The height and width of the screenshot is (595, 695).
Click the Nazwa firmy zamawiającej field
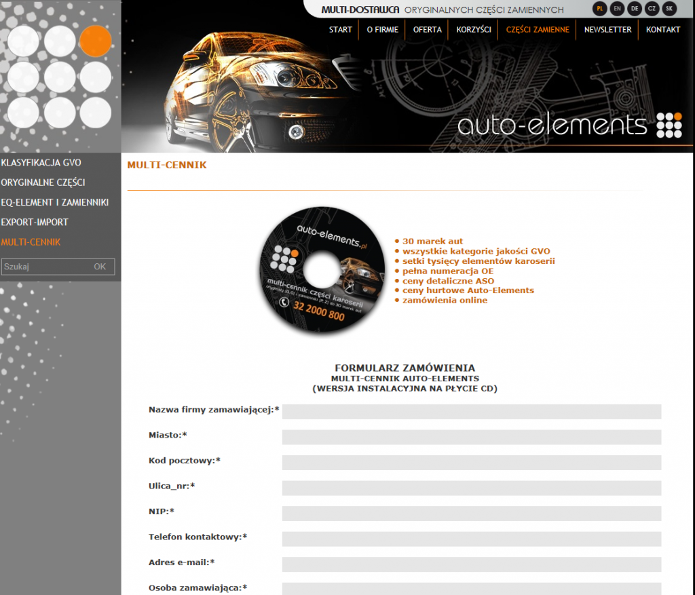tap(472, 411)
